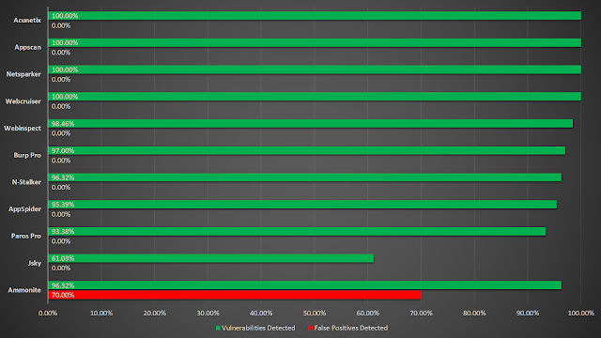Click the Ammonite axis label
The image size is (601, 338).
24,290
